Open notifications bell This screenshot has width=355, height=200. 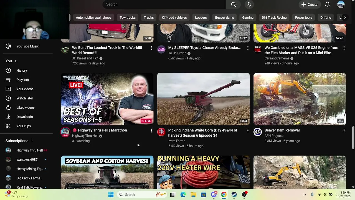328,4
